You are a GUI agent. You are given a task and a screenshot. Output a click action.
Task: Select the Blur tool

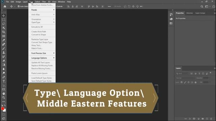point(4,69)
